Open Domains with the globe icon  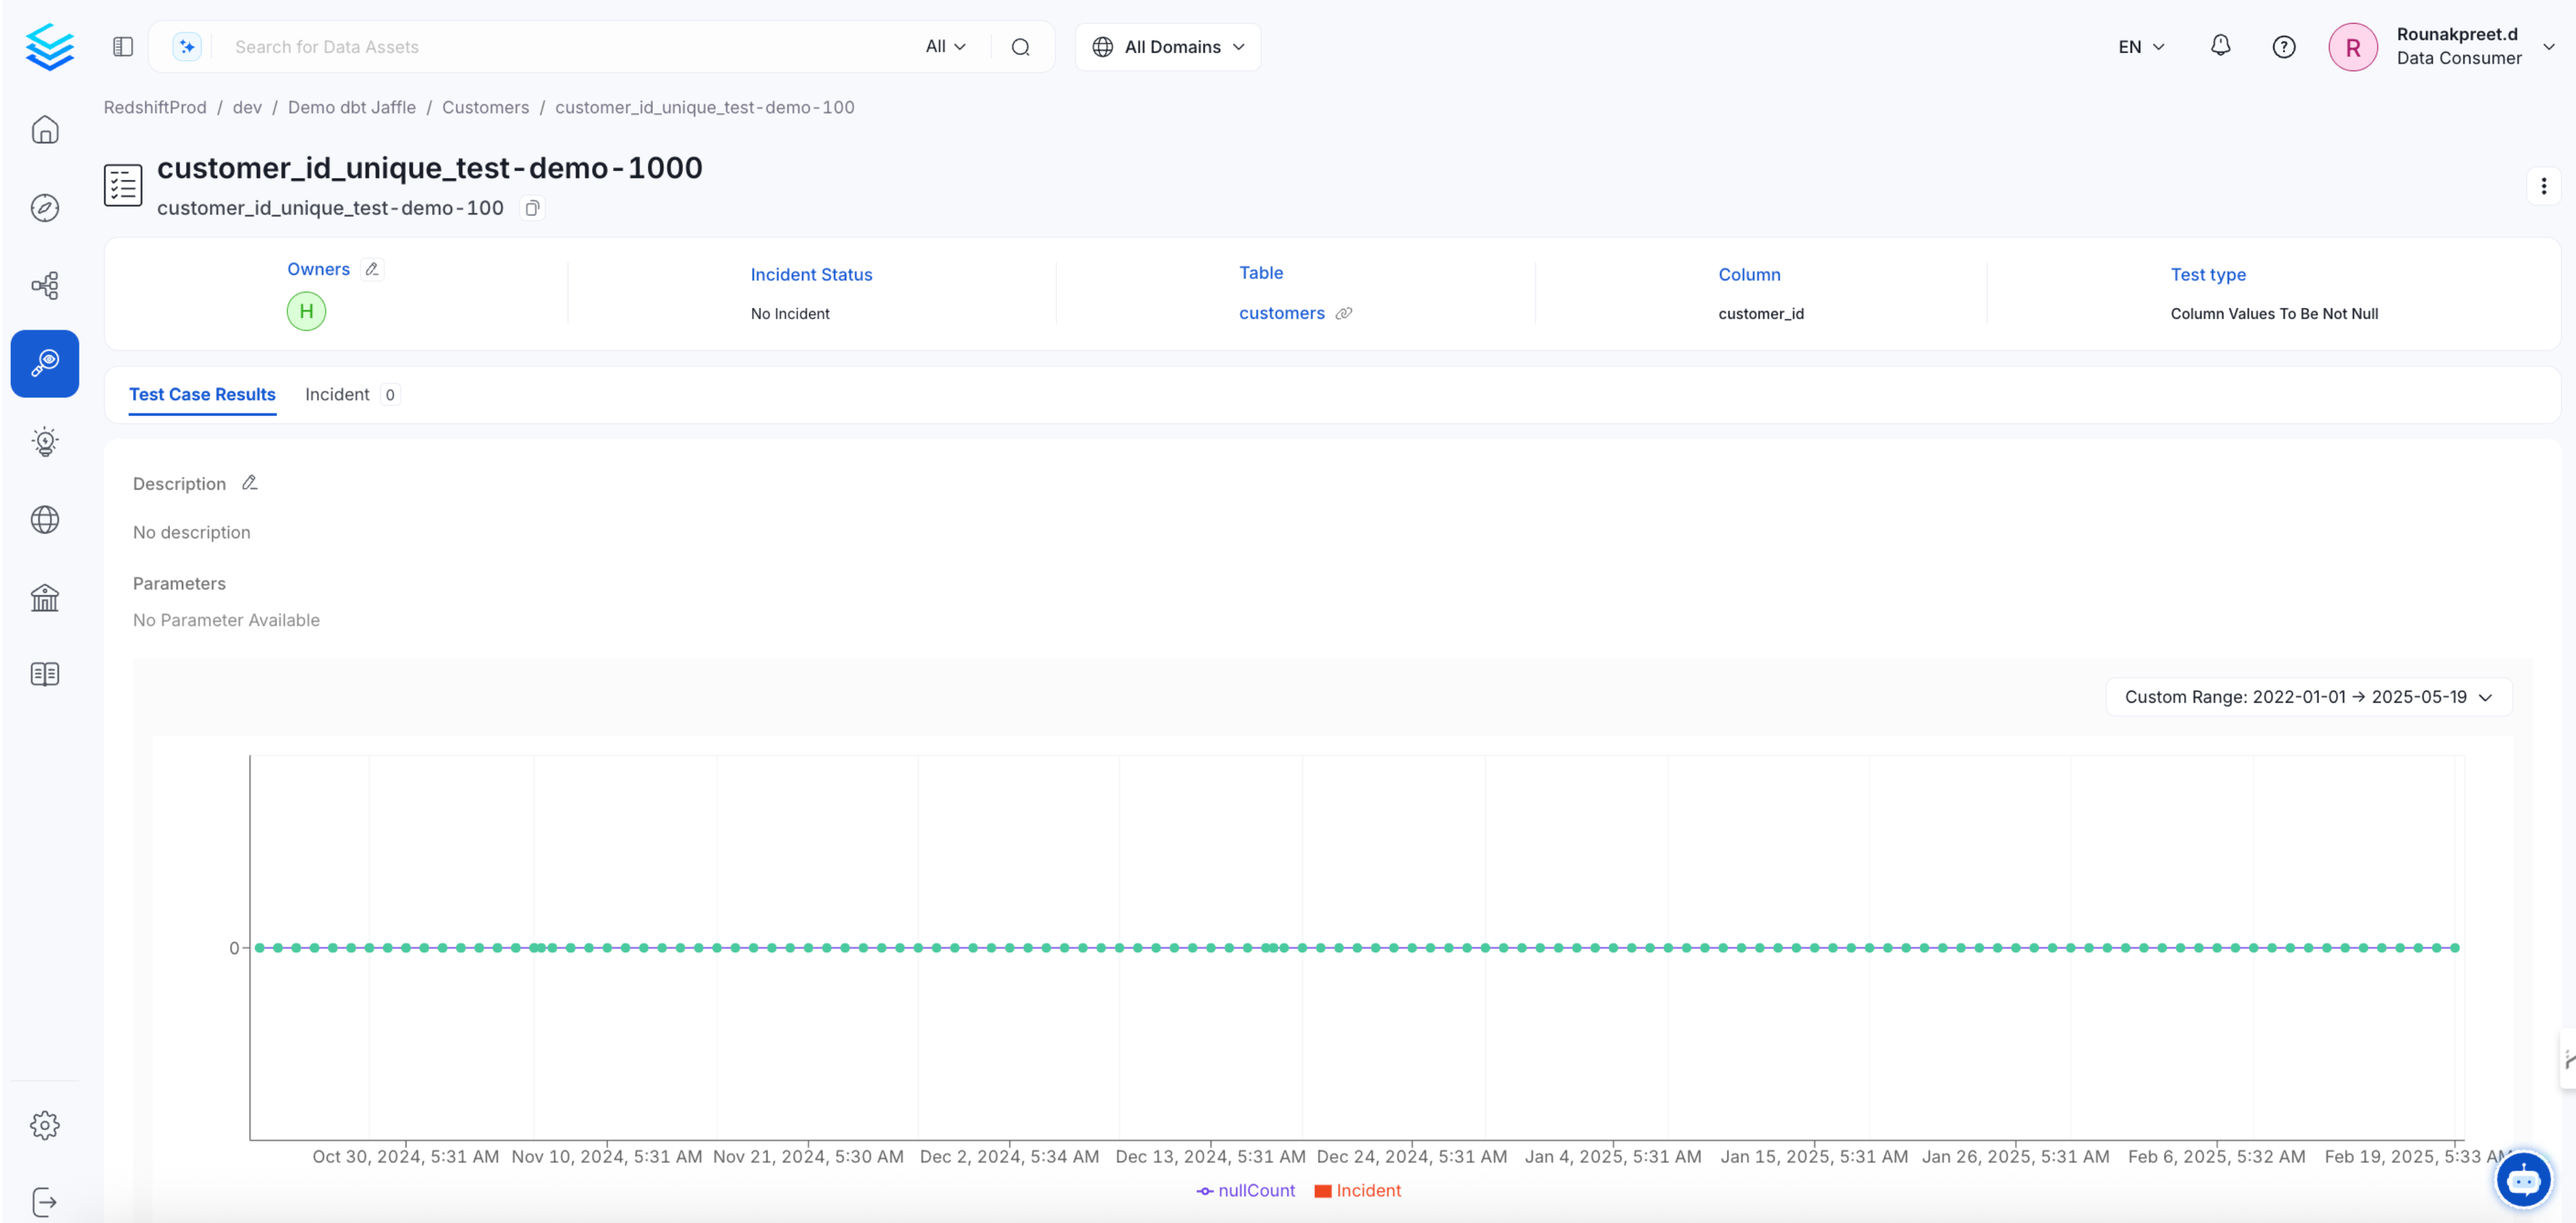(45, 519)
